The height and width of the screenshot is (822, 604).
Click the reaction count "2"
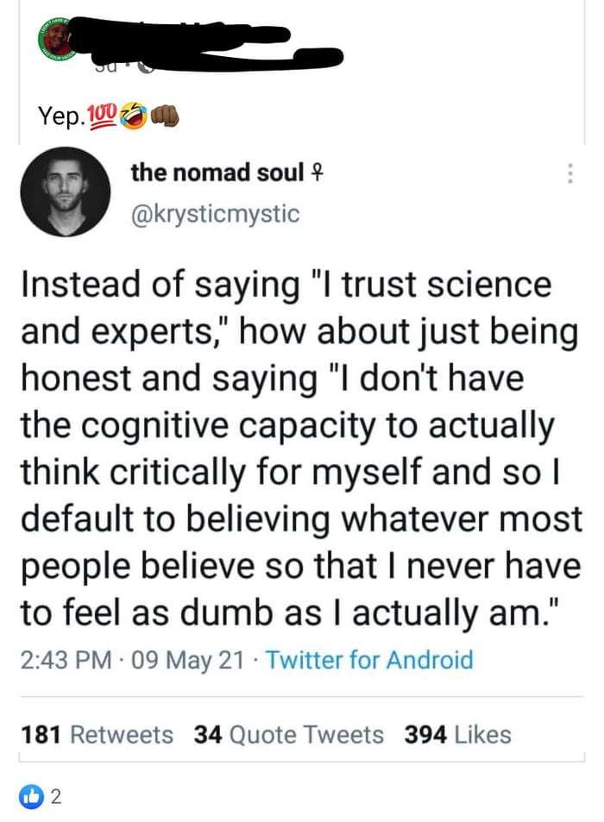[56, 796]
